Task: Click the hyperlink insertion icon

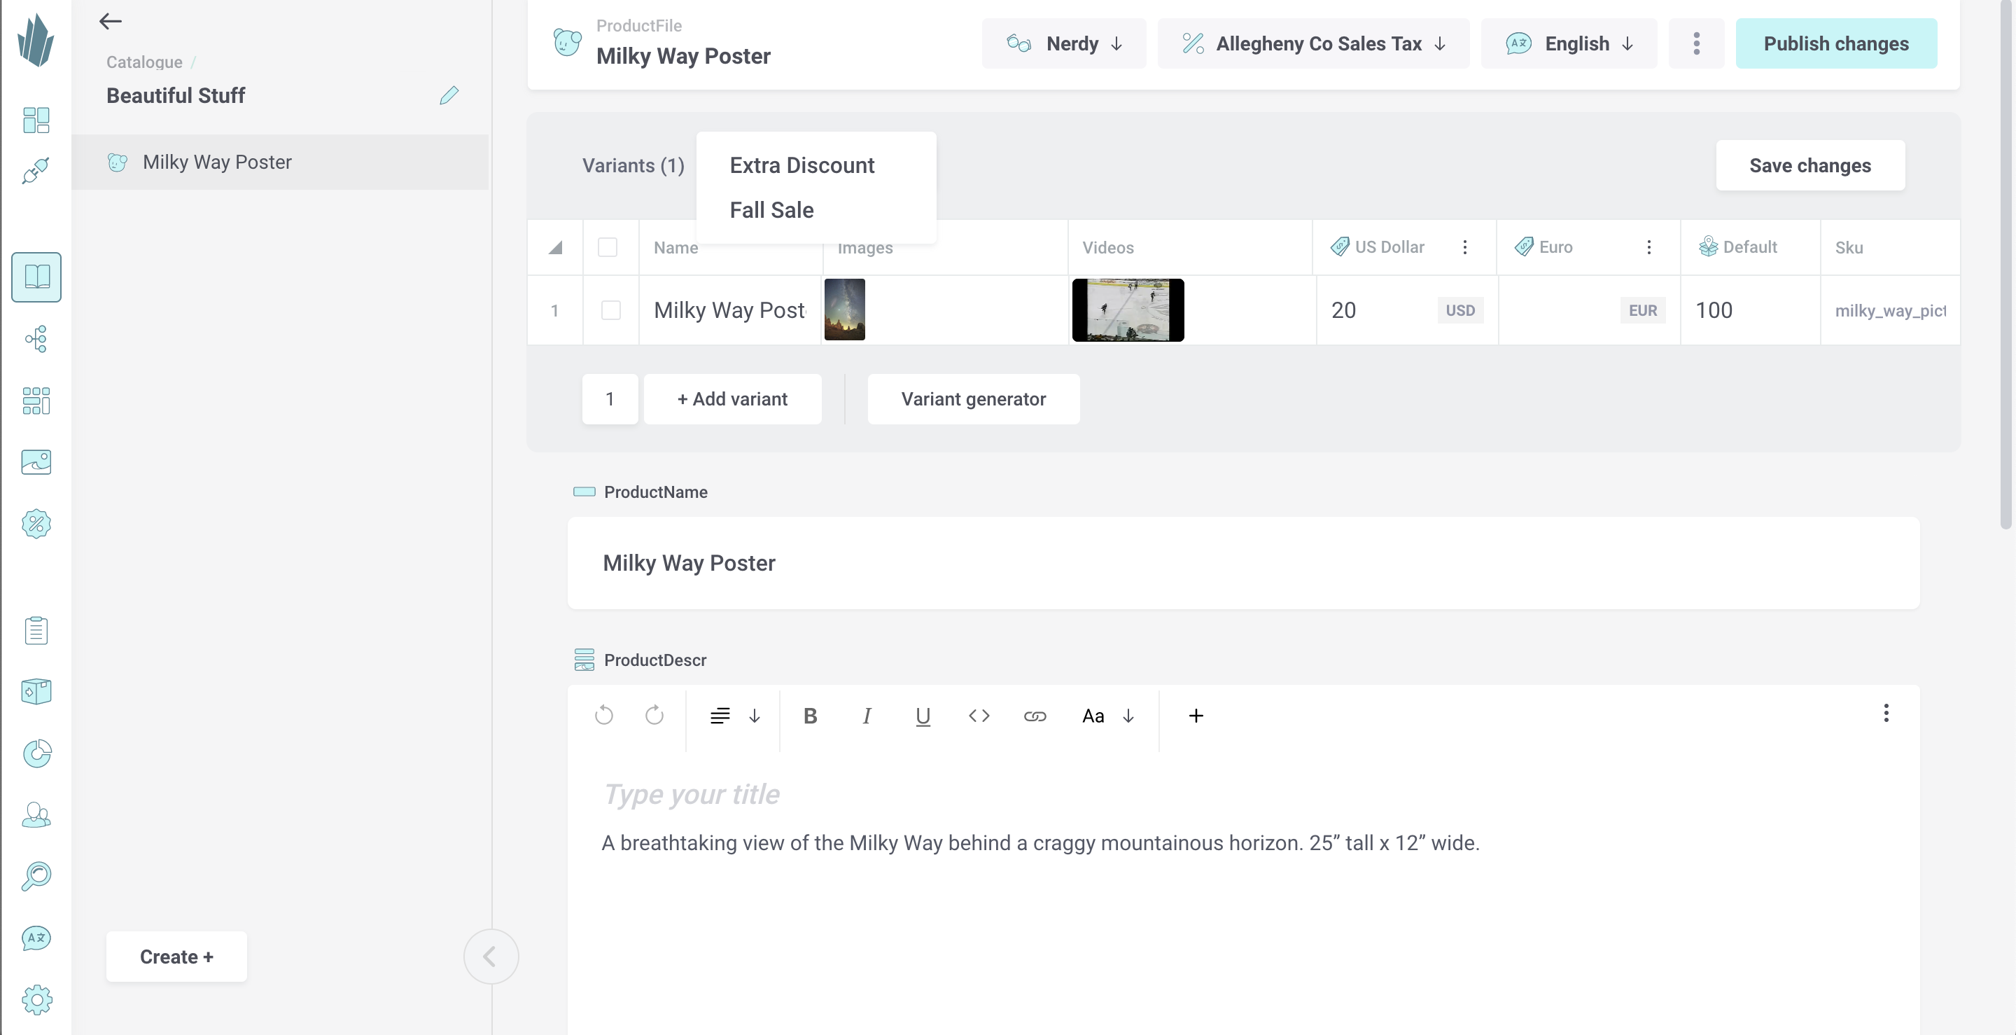Action: 1035,716
